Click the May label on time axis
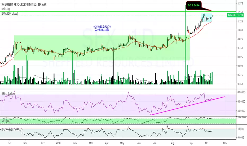The image size is (247, 146). point(122,143)
